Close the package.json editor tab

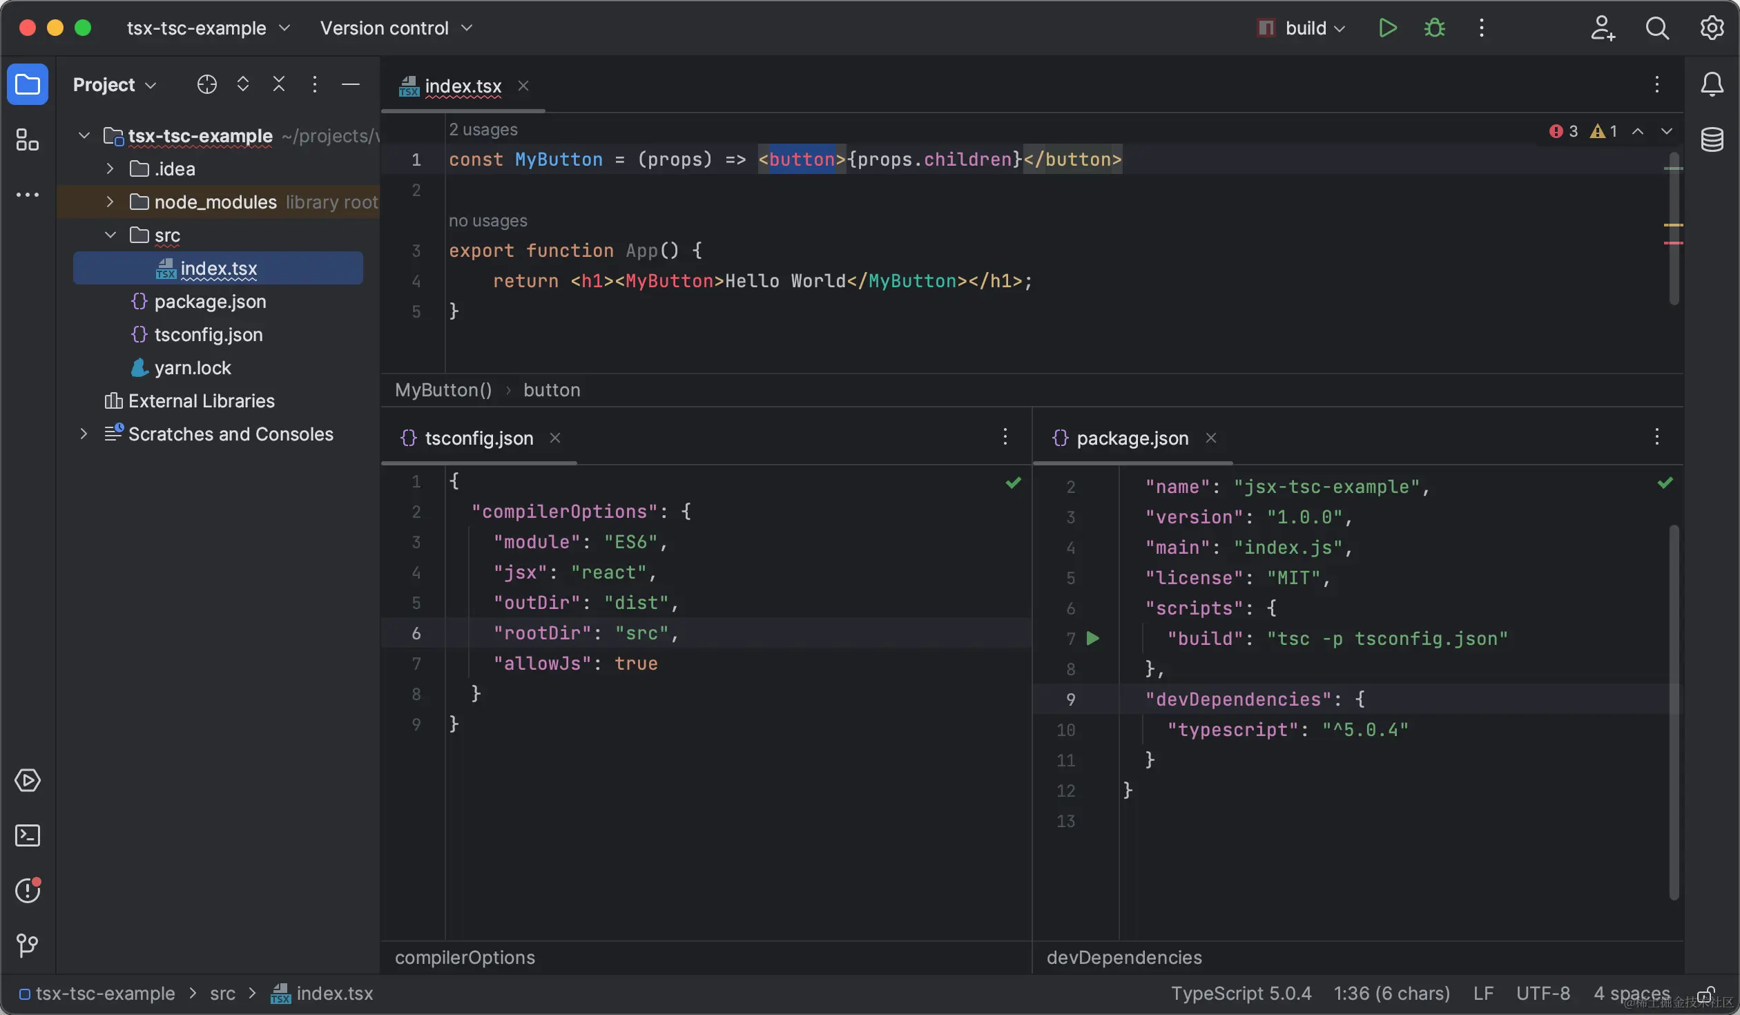pyautogui.click(x=1211, y=438)
